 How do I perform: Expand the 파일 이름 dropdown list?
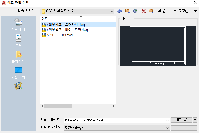pyautogui.click(x=167, y=120)
